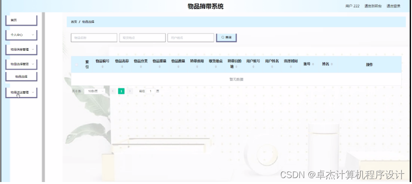The width and height of the screenshot is (412, 184).
Task: Click 用户 222 in top bar
Action: tap(352, 6)
